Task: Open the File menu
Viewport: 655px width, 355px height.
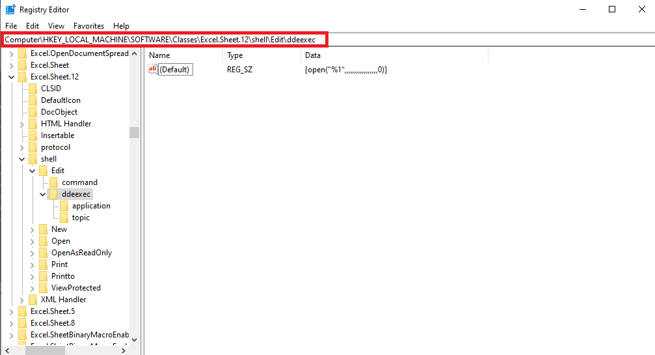Action: tap(11, 26)
